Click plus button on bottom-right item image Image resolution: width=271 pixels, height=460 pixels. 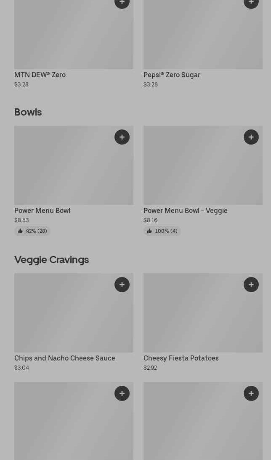pyautogui.click(x=251, y=393)
